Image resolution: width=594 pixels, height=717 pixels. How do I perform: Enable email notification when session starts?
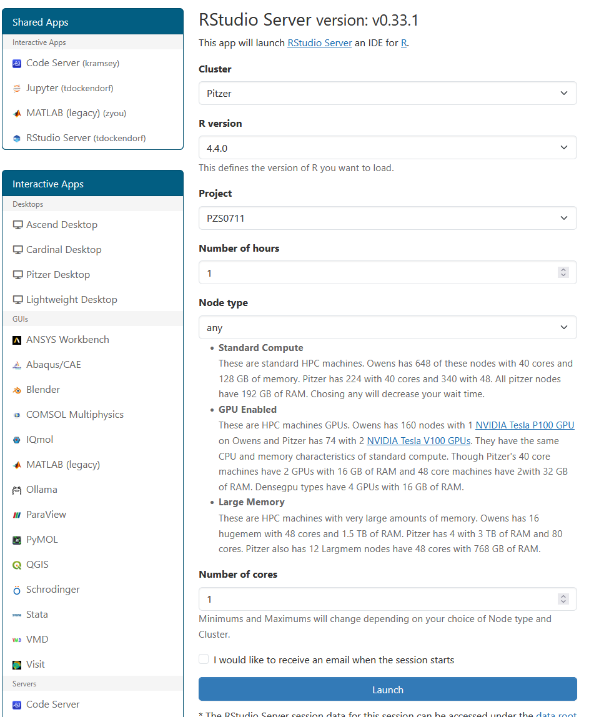pyautogui.click(x=204, y=659)
